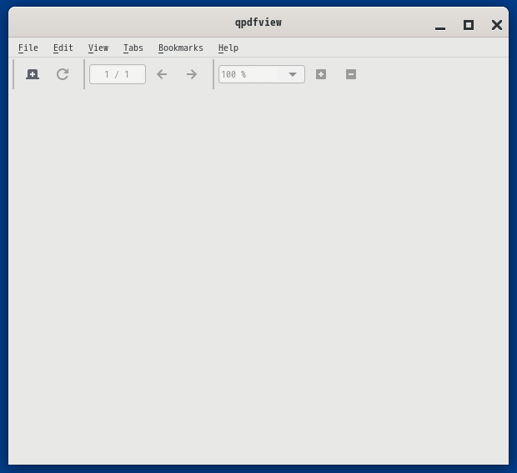Open the Bookmarks menu
The height and width of the screenshot is (473, 517).
pos(181,48)
